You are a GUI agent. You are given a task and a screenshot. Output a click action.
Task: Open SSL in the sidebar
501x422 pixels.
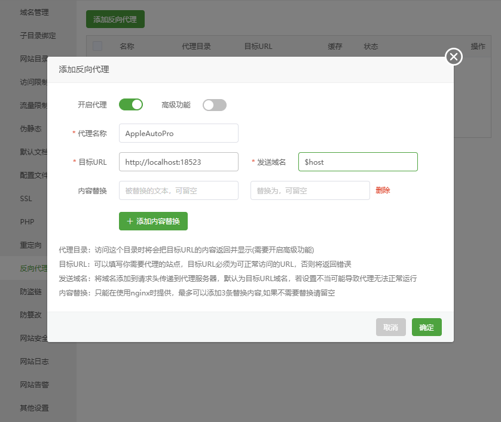(26, 199)
